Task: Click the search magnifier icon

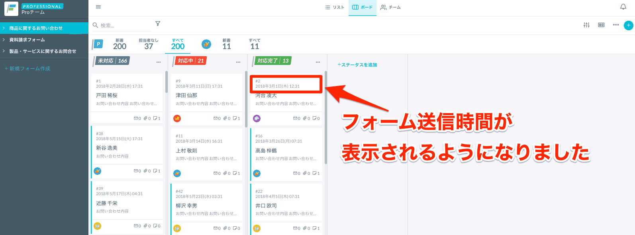Action: coord(95,25)
